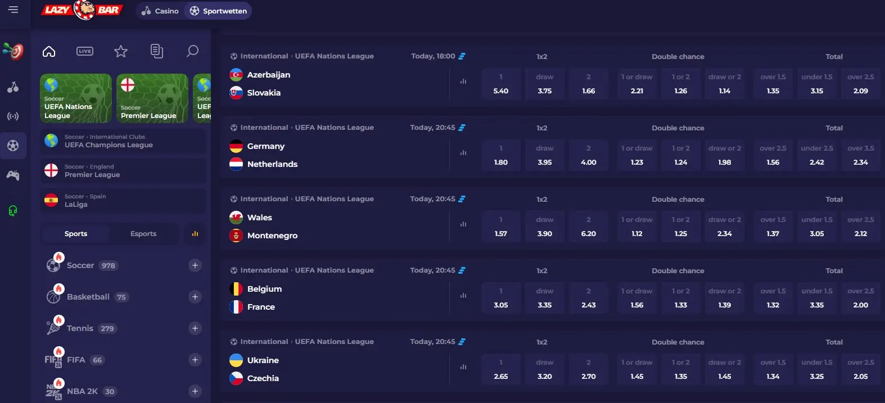The width and height of the screenshot is (885, 403).
Task: Open the hamburger menu icon
Action: [13, 10]
